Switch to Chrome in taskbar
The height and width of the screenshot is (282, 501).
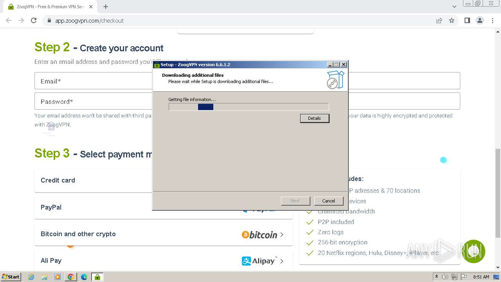[71, 277]
